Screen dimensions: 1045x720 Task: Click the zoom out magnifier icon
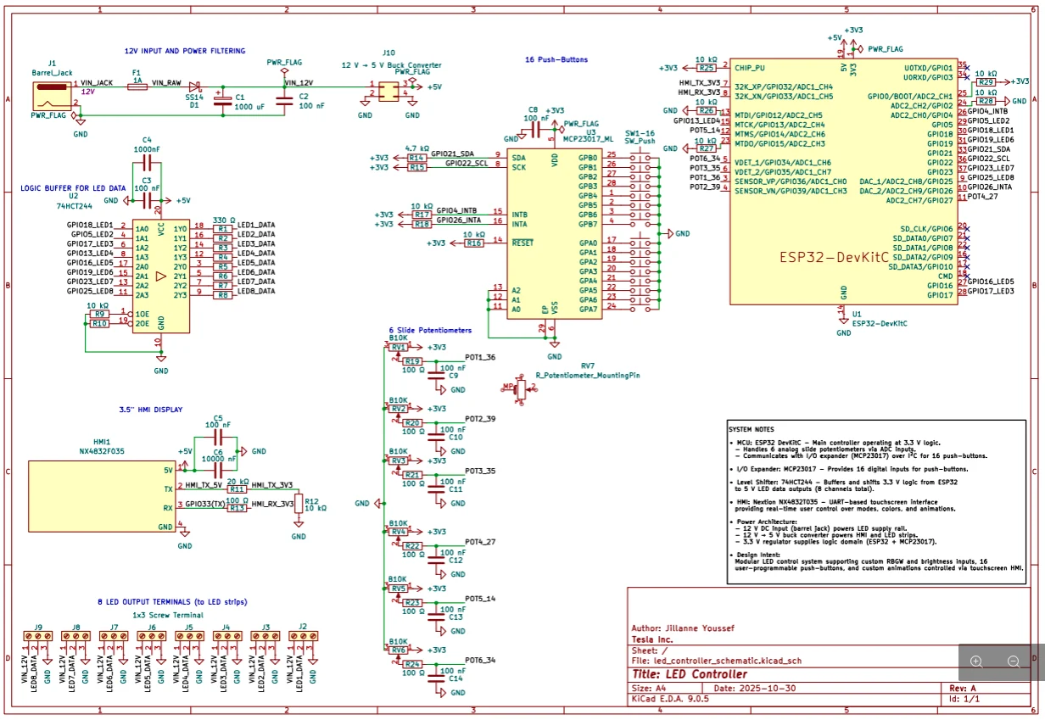click(1014, 661)
